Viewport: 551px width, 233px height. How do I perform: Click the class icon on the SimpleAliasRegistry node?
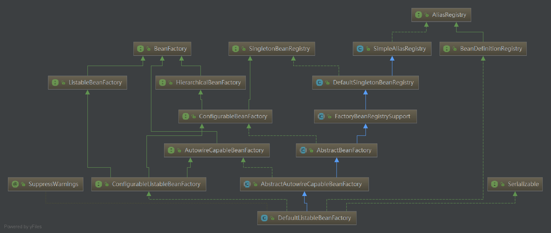tap(360, 48)
